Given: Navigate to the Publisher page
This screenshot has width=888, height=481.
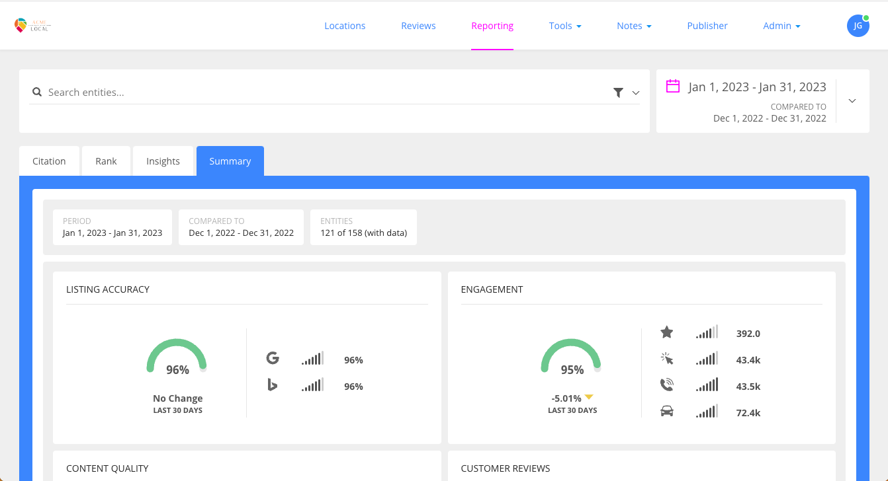Looking at the screenshot, I should pyautogui.click(x=707, y=25).
